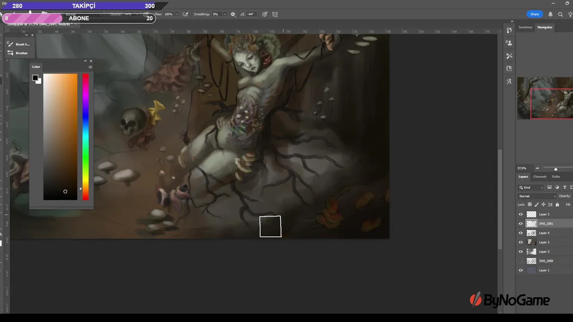Filter layers by adjustment layer icon
The image size is (573, 322).
557,187
